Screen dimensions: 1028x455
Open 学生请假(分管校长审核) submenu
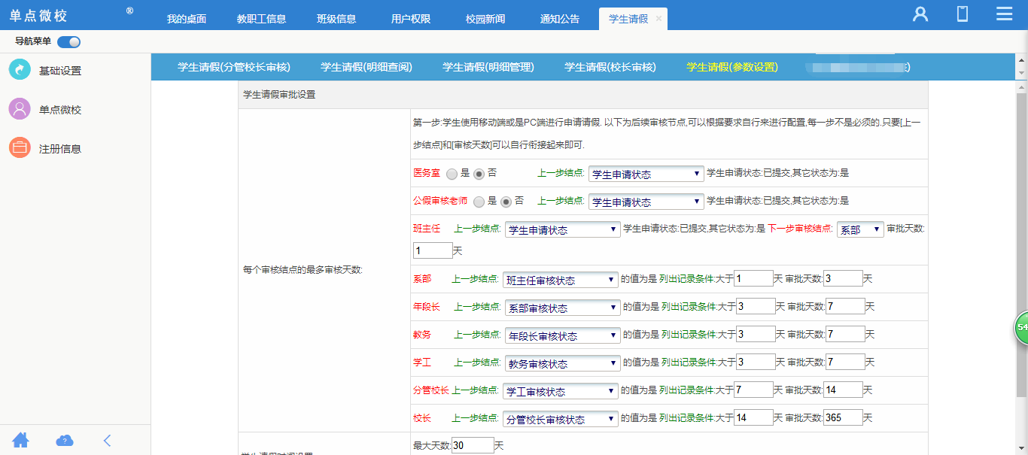pyautogui.click(x=234, y=67)
